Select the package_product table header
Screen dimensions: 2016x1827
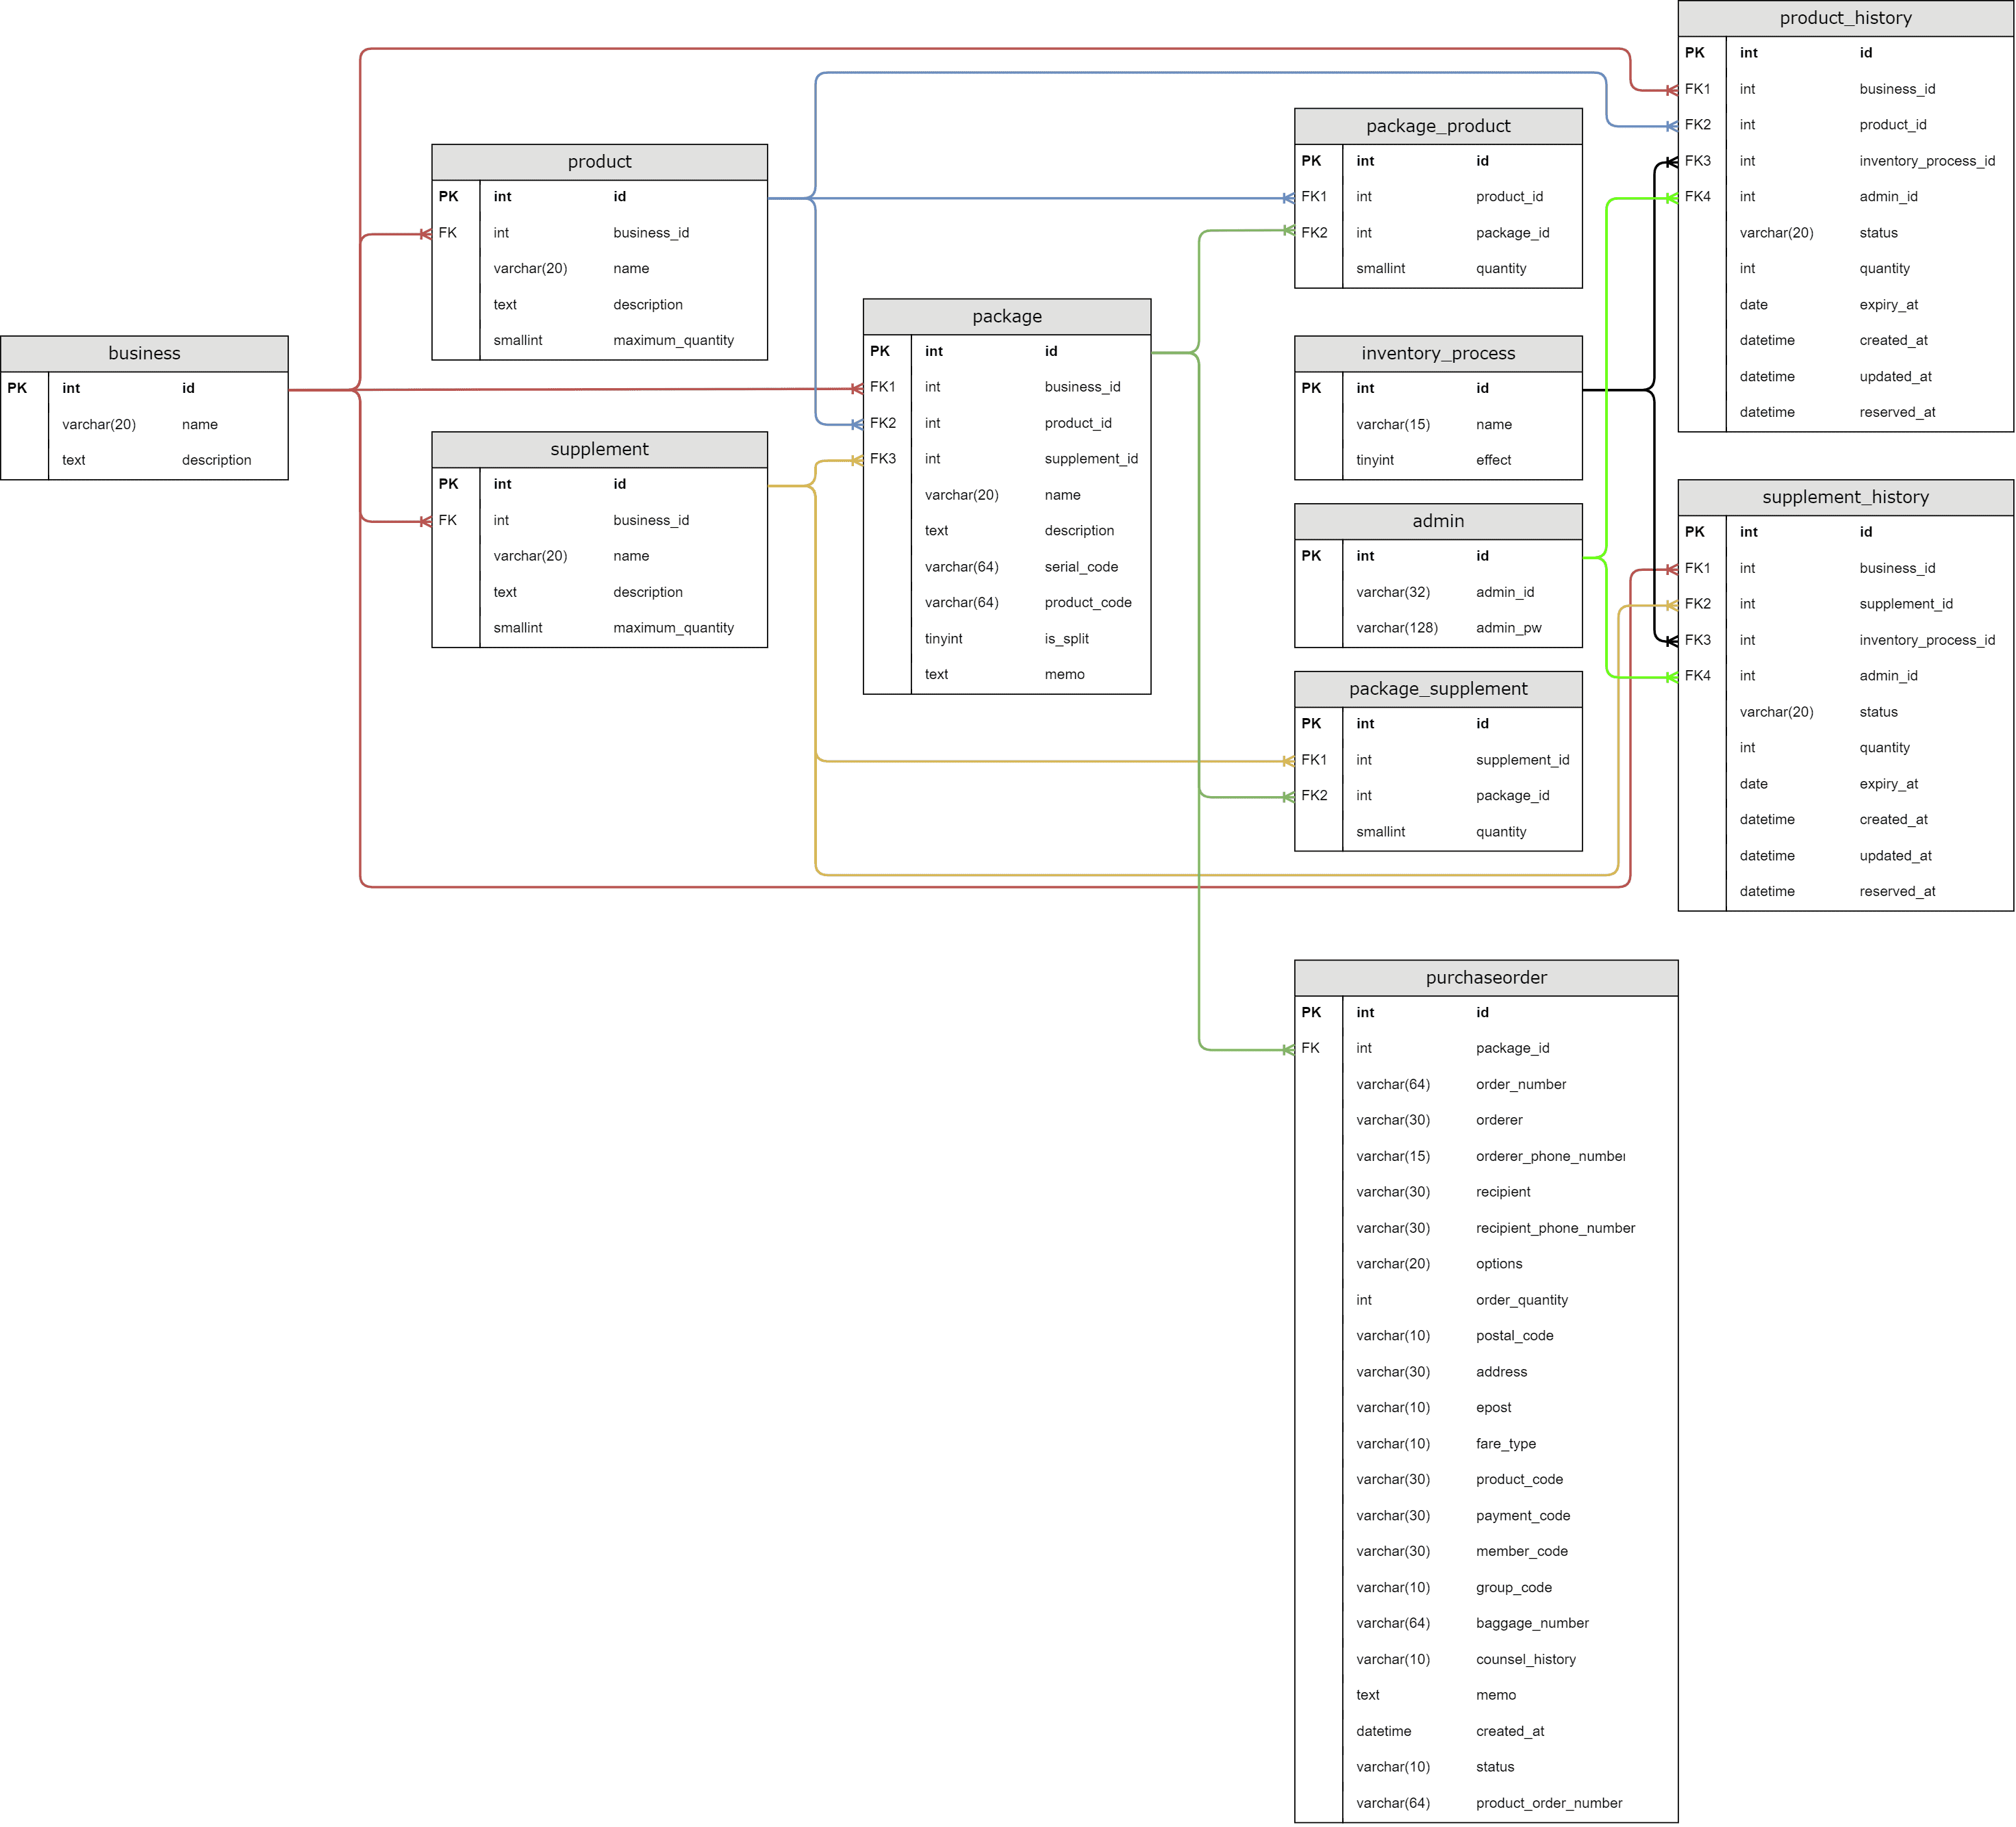pyautogui.click(x=1438, y=126)
